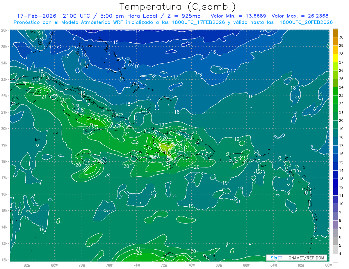
Task: Click the "ONAMET/REP.DOM." credit label
Action: [308, 258]
